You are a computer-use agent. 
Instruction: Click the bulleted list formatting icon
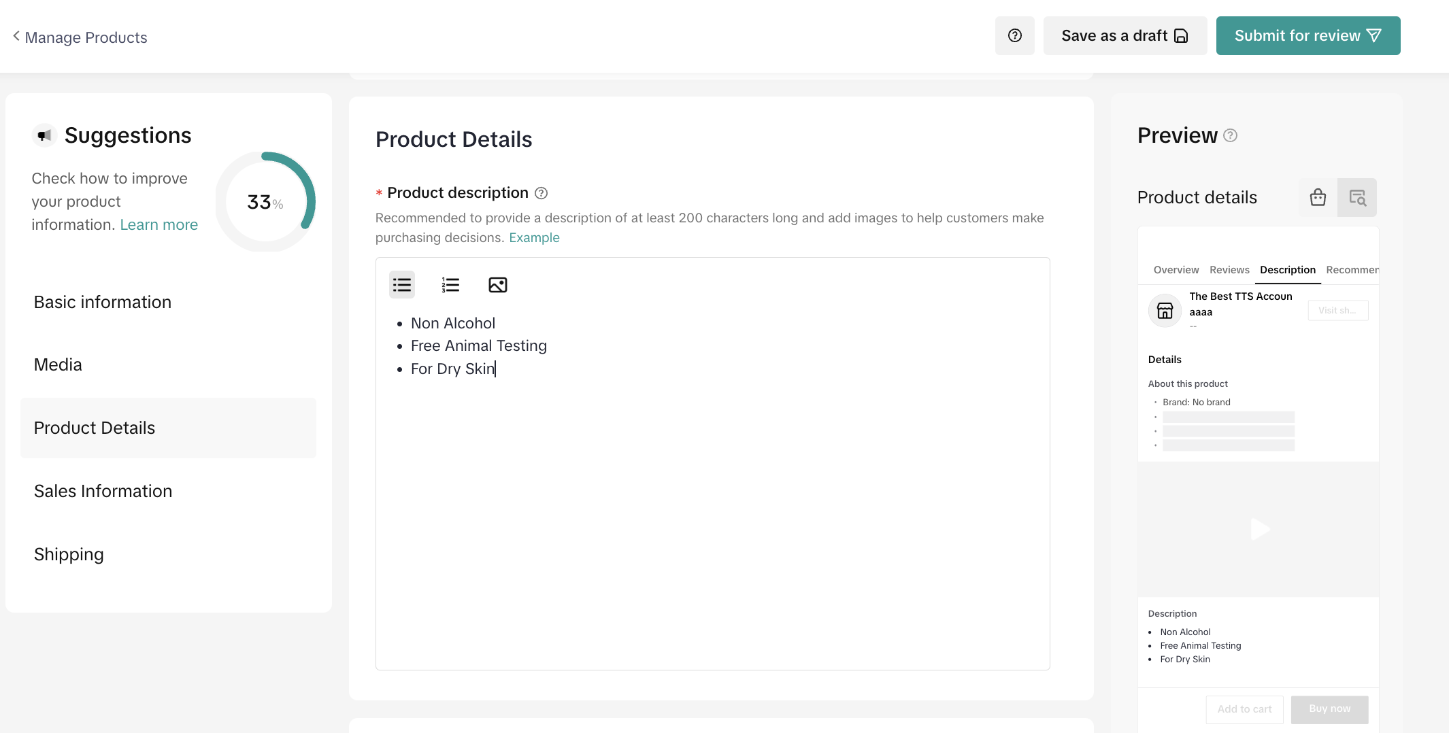(x=401, y=285)
